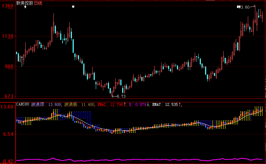The width and height of the screenshot is (266, 164).
Task: Click the red up arrow after EMA7 value
Action: 181,104
